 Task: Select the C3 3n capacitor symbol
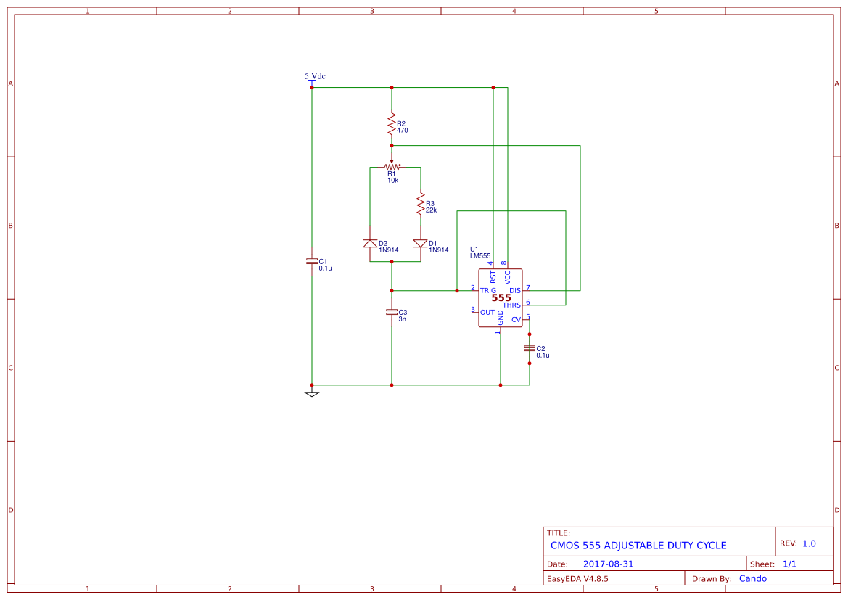point(391,312)
